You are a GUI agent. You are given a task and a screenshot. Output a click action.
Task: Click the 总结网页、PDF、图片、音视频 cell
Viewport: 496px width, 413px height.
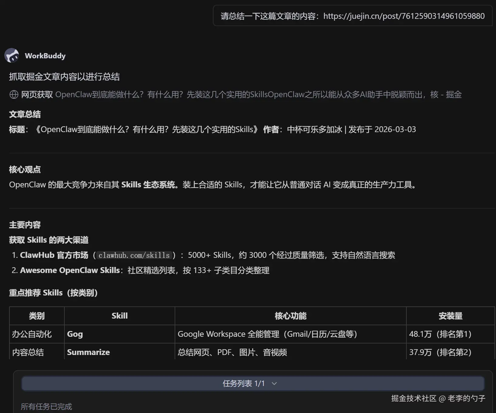[291, 352]
